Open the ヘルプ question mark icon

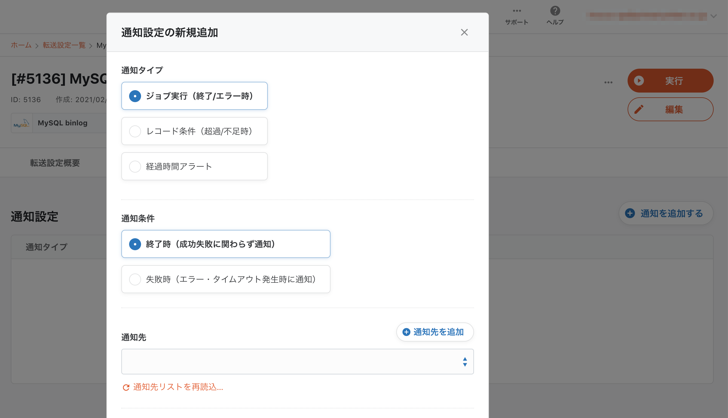coord(555,11)
